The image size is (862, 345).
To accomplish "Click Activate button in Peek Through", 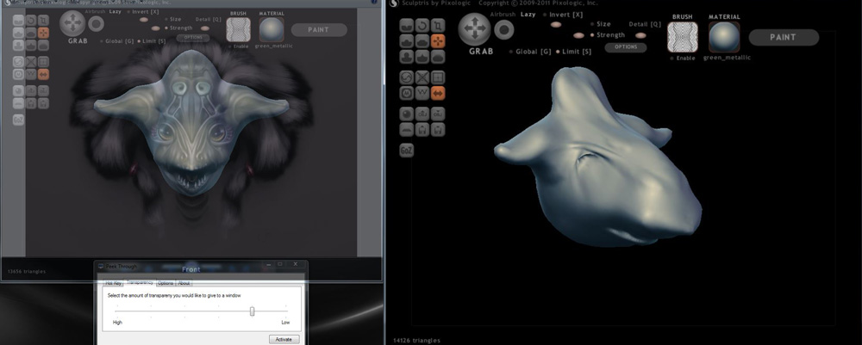I will [284, 339].
